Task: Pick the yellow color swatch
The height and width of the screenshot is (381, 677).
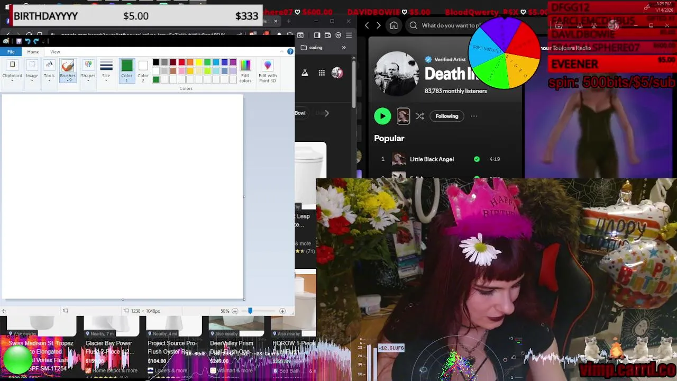Action: click(199, 62)
